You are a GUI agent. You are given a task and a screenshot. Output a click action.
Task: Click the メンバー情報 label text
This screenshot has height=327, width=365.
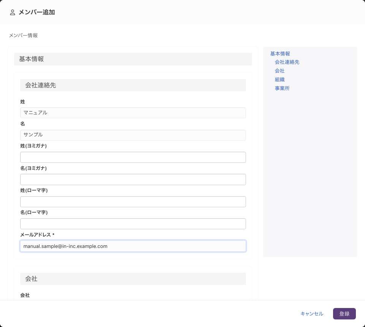[x=23, y=35]
